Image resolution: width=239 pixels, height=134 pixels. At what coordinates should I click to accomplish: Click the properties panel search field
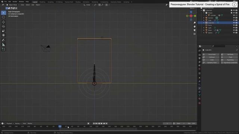pyautogui.click(x=218, y=46)
